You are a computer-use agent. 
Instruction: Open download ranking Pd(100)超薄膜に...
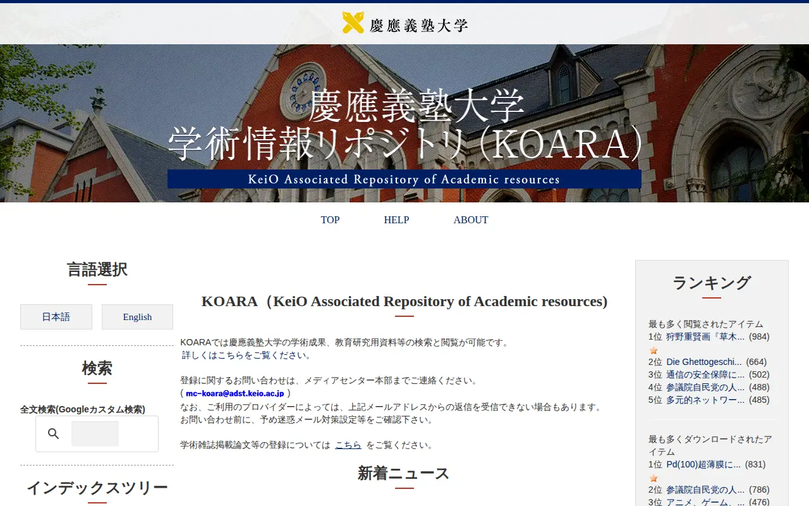703,464
